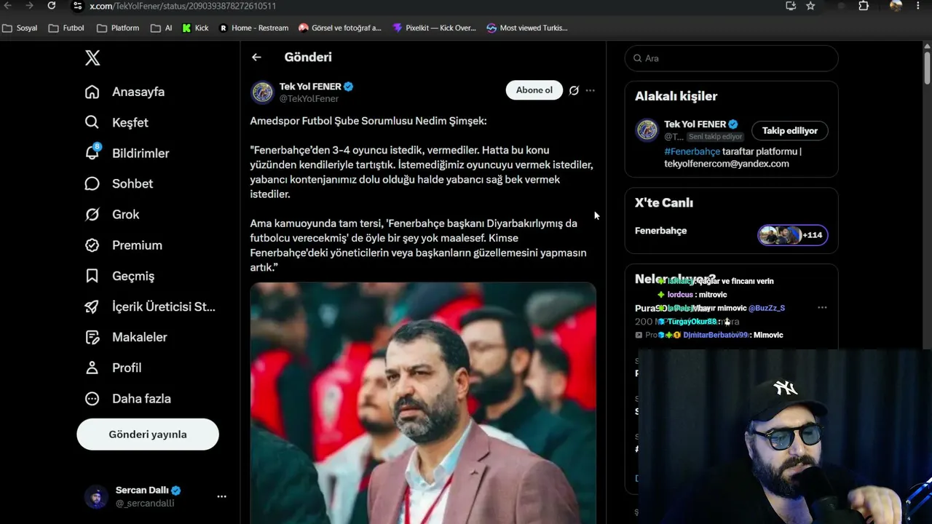Open Görsel ve fotoğraf bookmark
Viewport: 932px width, 524px height.
point(339,28)
